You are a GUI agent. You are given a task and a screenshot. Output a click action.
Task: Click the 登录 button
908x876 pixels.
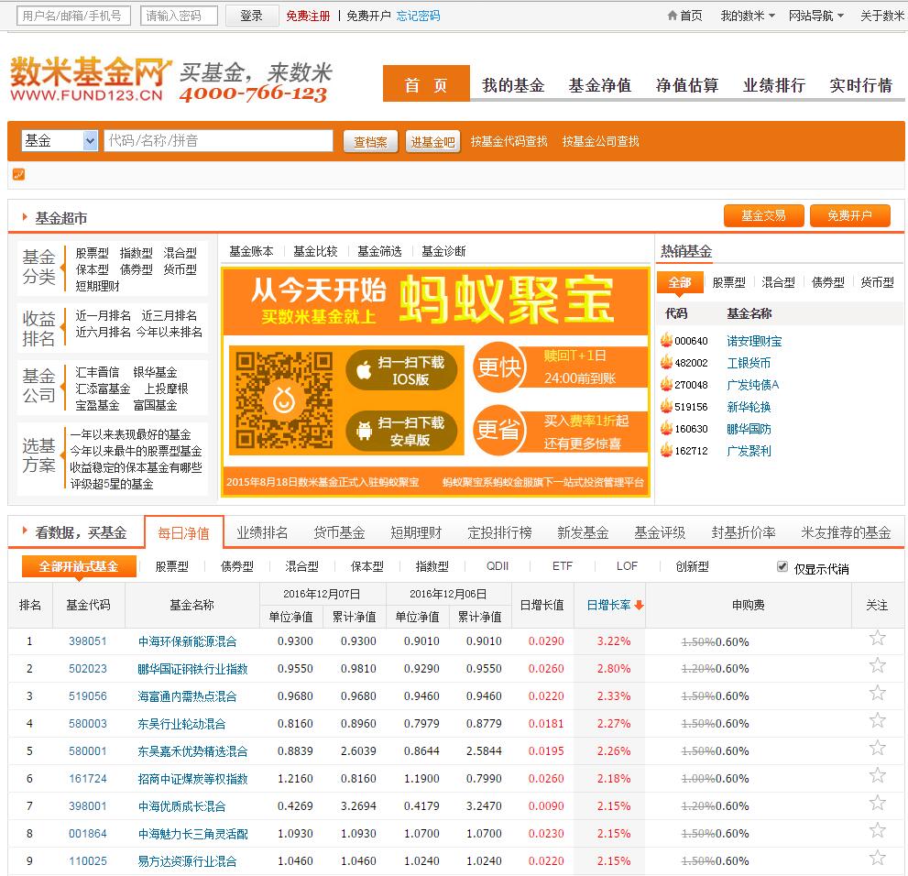251,16
